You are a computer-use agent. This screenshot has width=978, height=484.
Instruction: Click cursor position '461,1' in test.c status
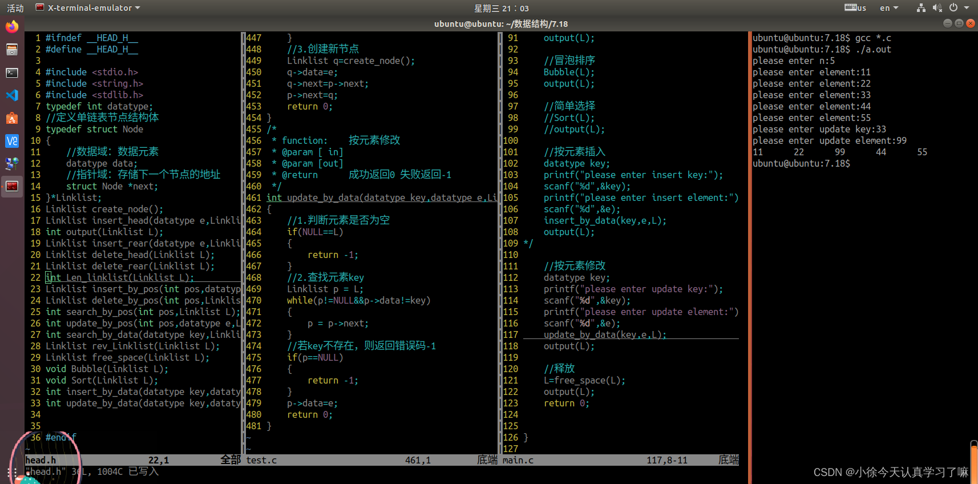pyautogui.click(x=418, y=460)
